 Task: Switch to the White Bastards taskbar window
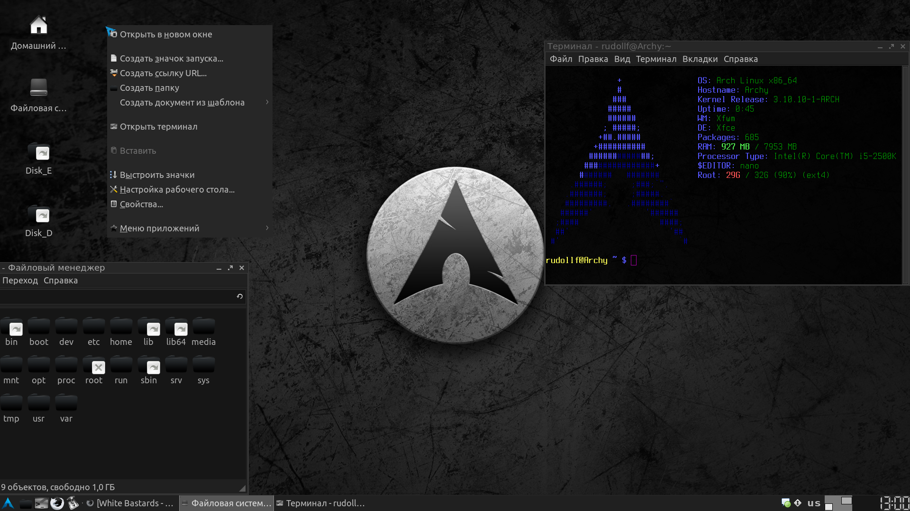tap(131, 503)
